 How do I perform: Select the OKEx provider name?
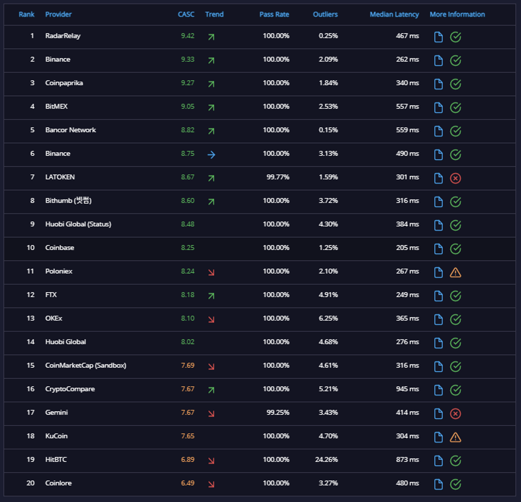pyautogui.click(x=54, y=318)
